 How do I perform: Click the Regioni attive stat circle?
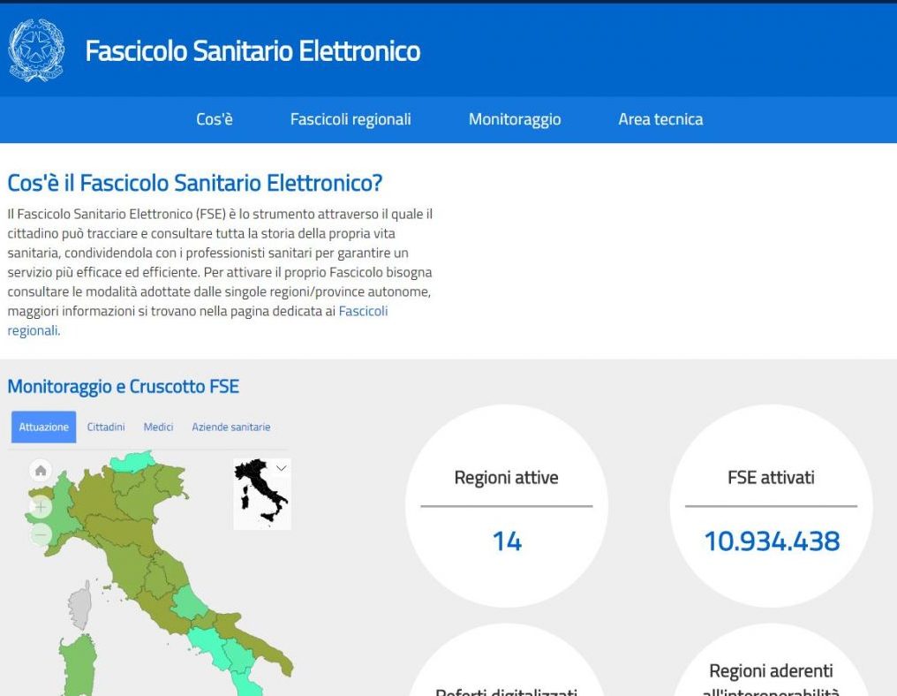tap(505, 505)
